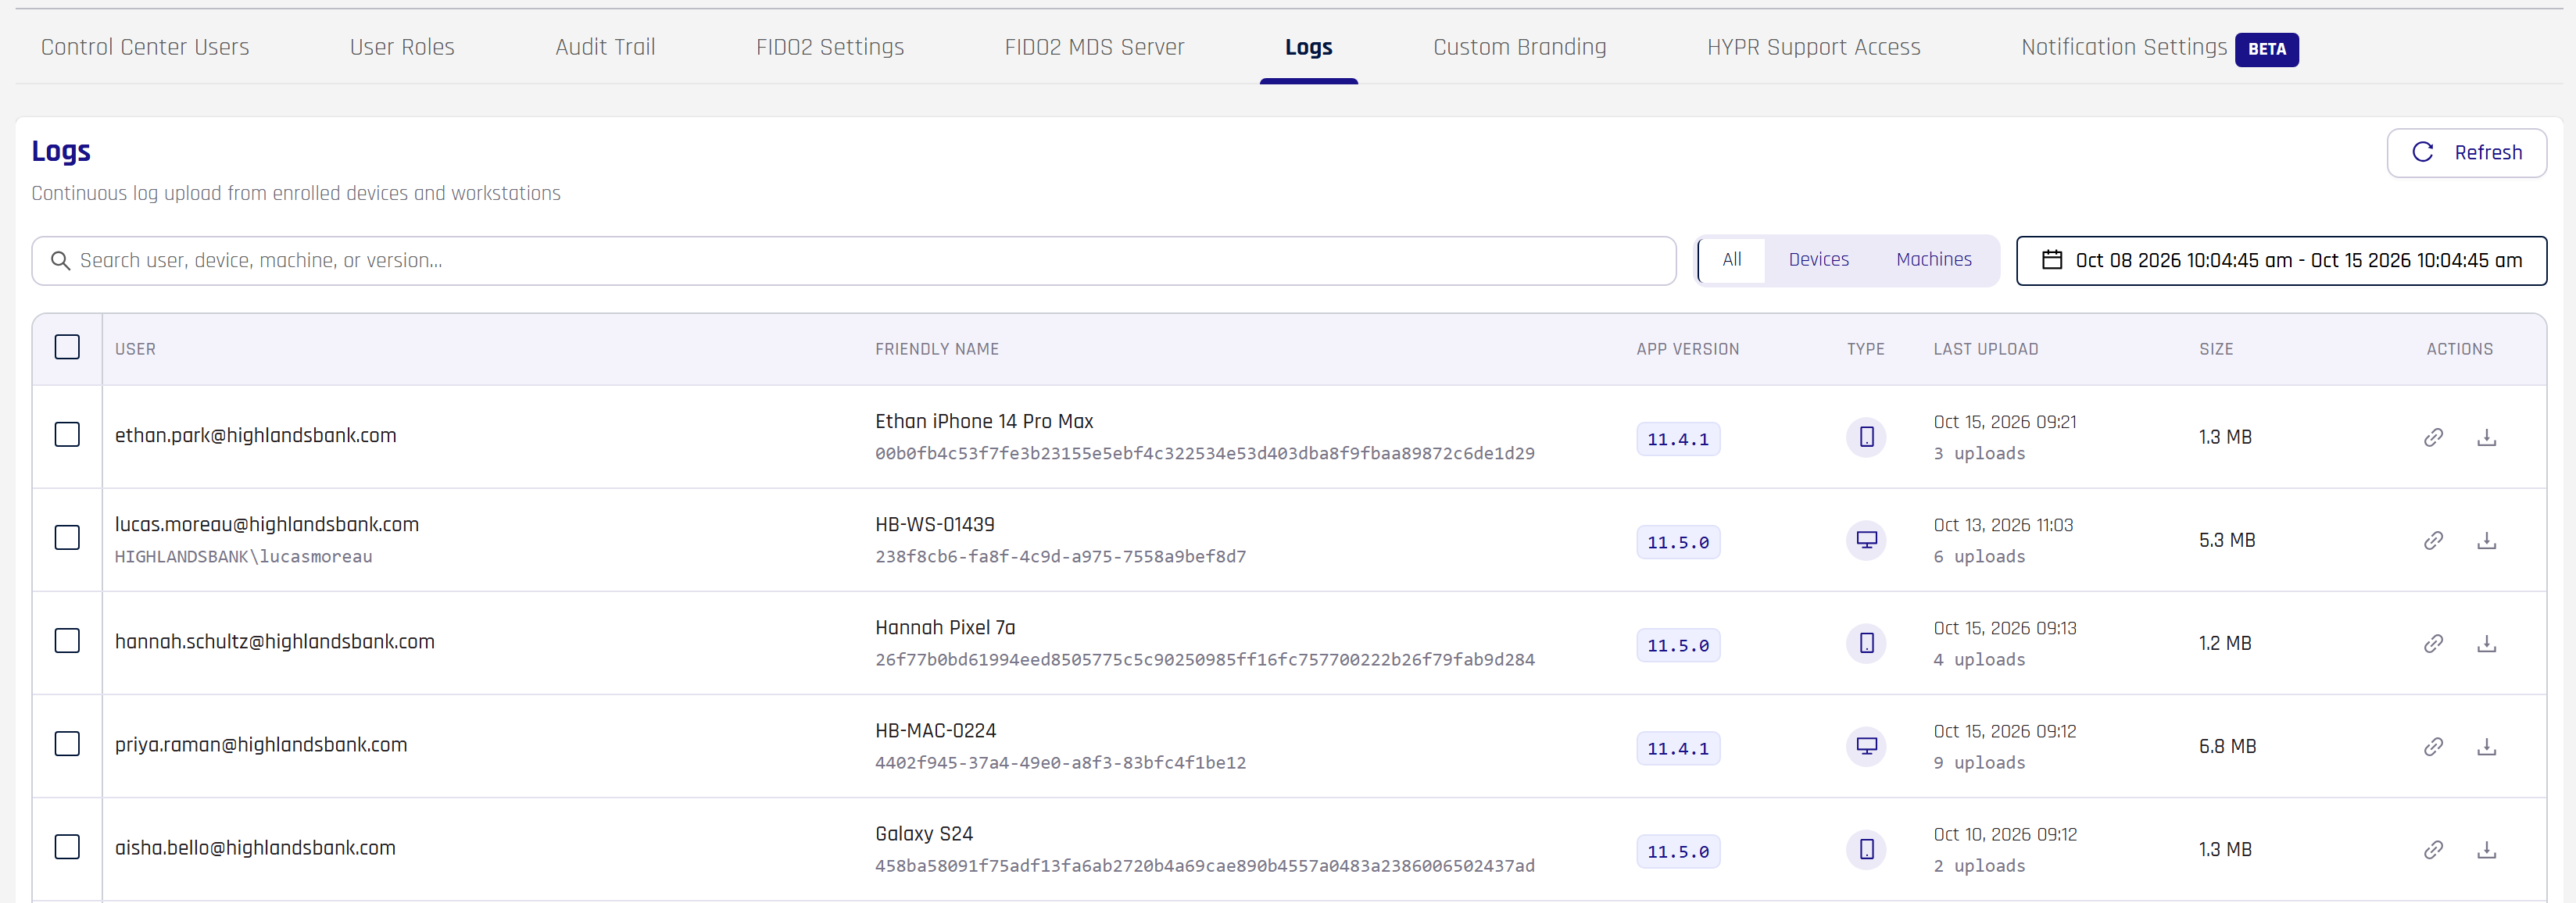Click the Refresh button
Viewport: 2576px width, 903px height.
click(2466, 152)
